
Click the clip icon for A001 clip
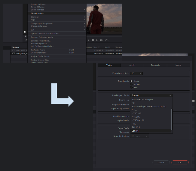(x=14, y=50)
